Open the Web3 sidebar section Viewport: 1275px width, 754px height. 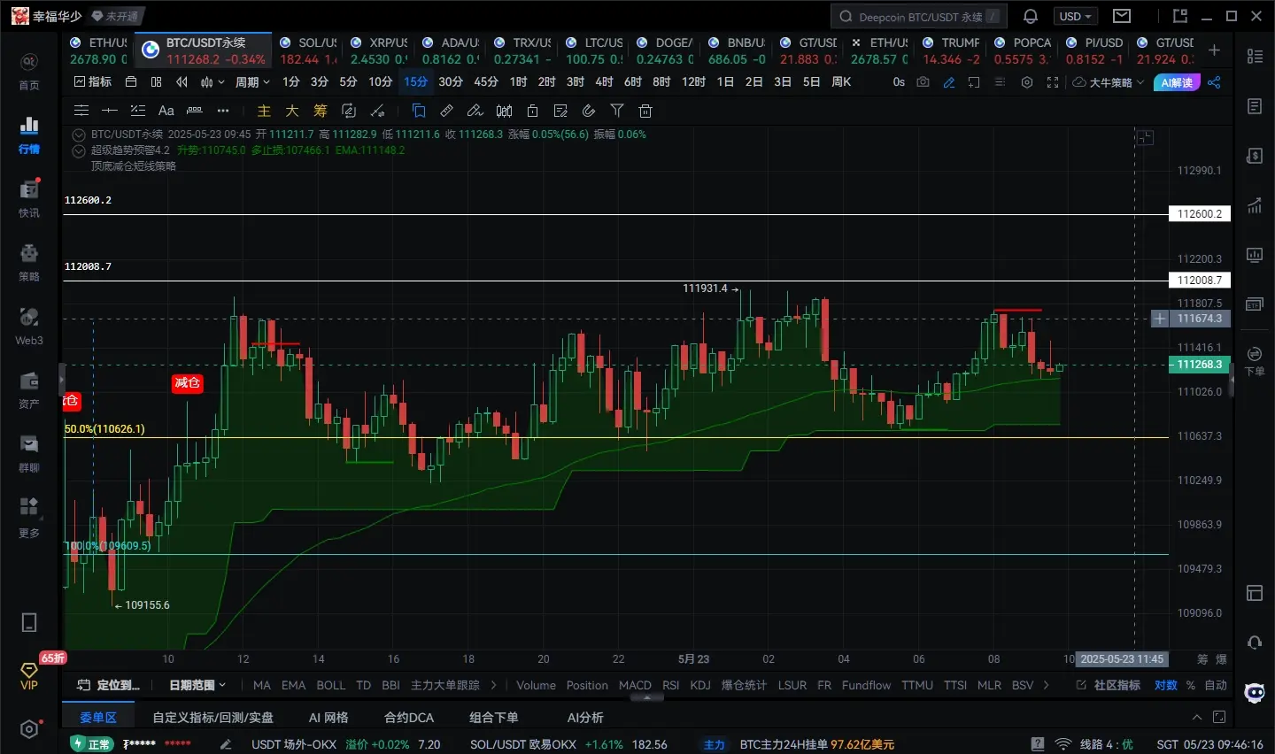(29, 326)
